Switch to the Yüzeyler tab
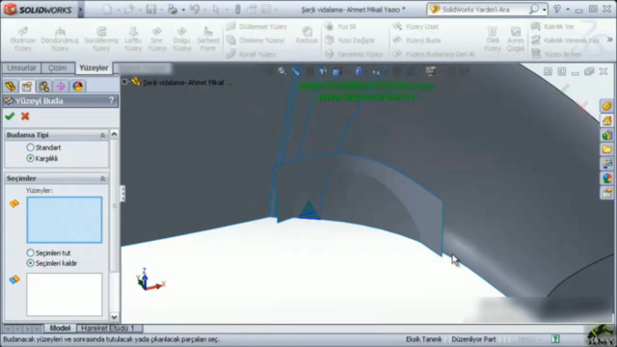 (x=94, y=67)
